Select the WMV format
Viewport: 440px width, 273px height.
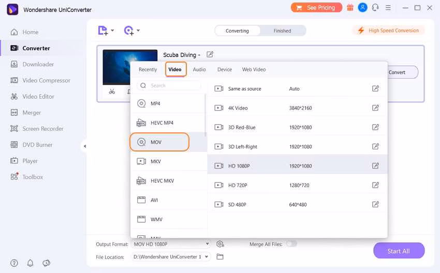(168, 219)
